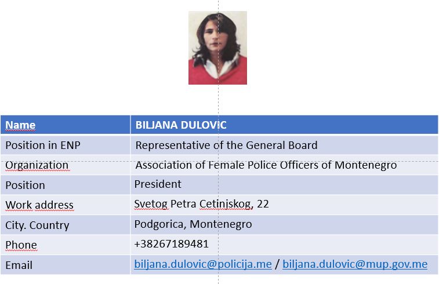Click the President value cell

tap(284, 185)
